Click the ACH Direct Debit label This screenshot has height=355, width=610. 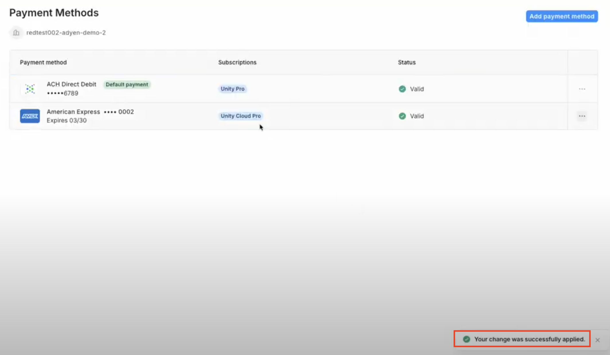[71, 84]
